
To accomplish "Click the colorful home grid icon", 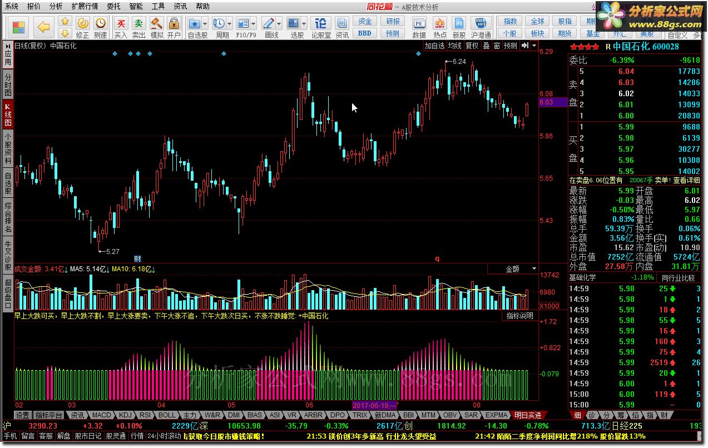I will point(18,26).
